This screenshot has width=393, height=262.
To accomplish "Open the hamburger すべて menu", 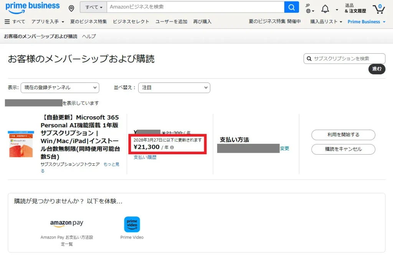I will click(x=15, y=21).
